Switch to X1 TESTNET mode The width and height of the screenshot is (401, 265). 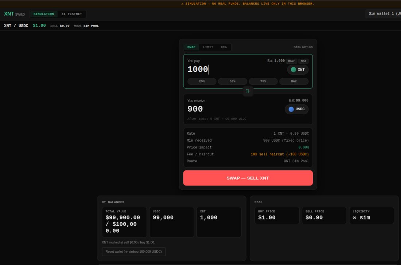[71, 14]
